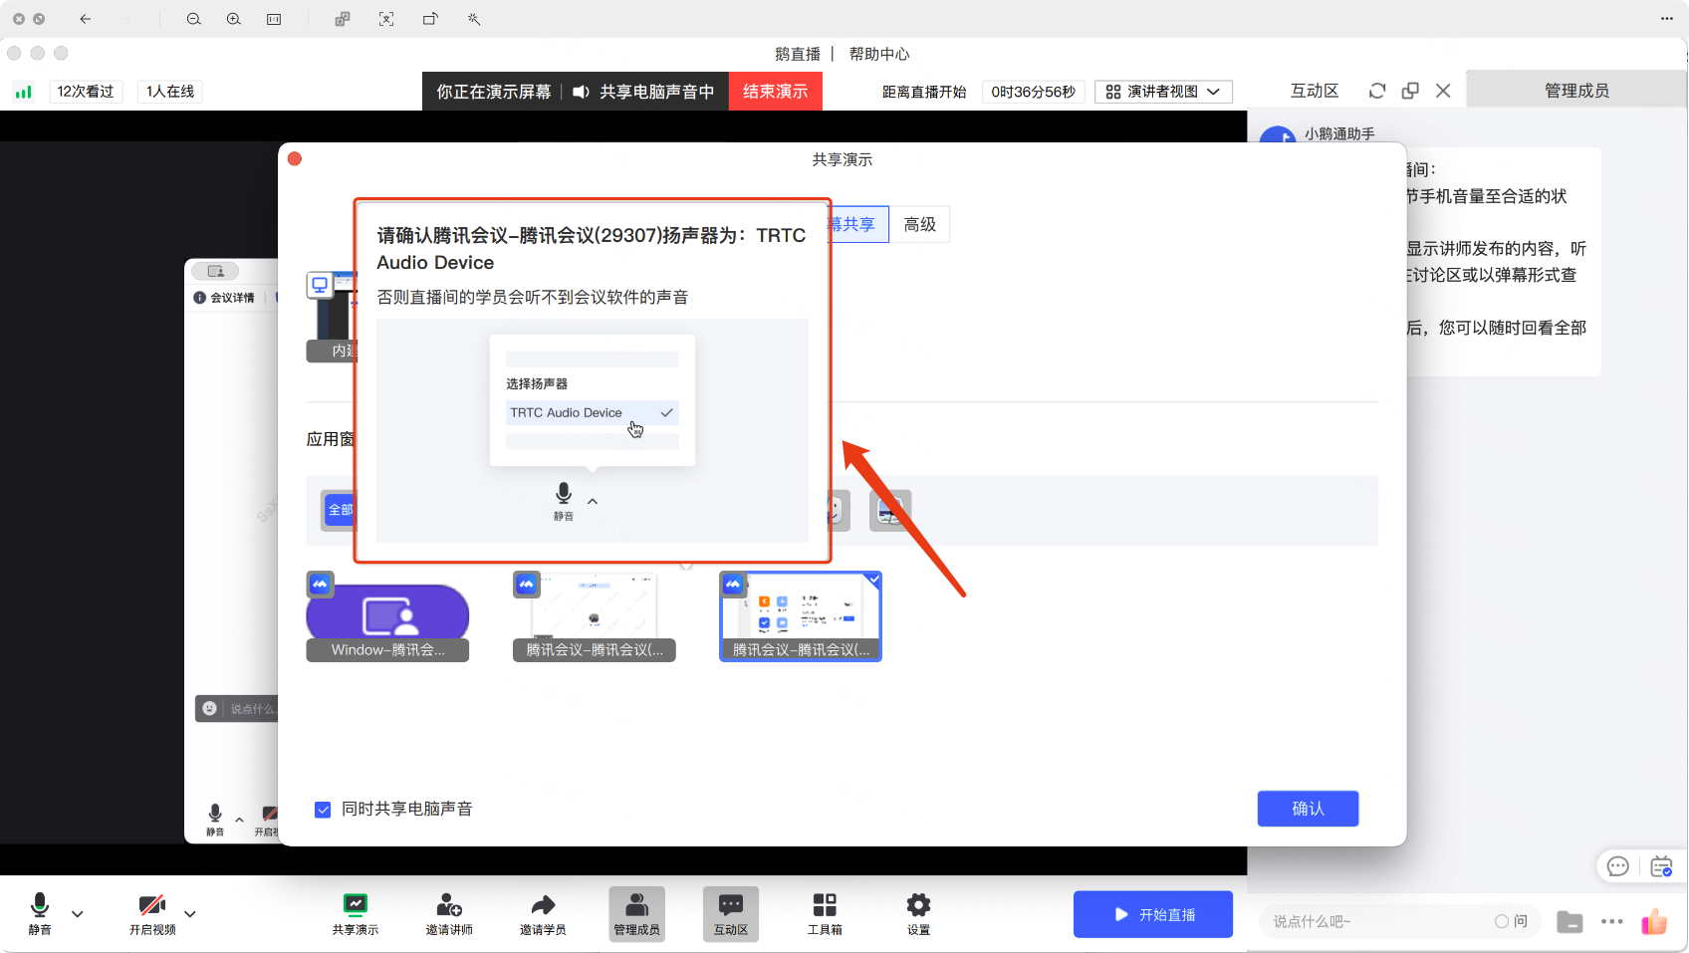This screenshot has height=953, width=1689.
Task: Open the 帮助中心 link
Action: [x=879, y=54]
